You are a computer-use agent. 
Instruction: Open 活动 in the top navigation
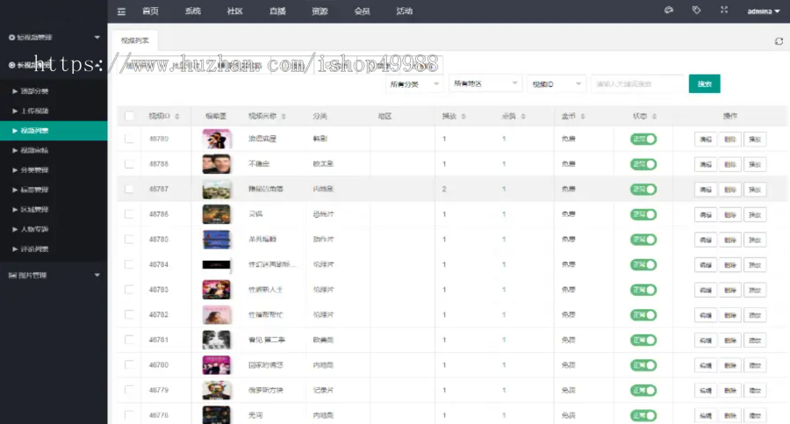[x=404, y=11]
